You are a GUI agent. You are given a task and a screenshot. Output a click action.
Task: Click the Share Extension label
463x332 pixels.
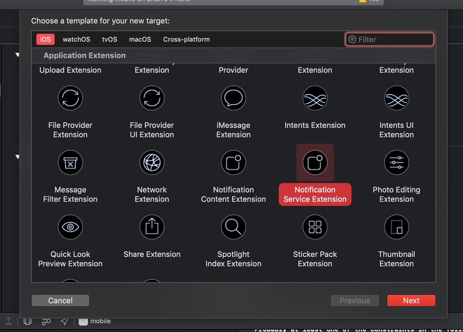tap(152, 255)
